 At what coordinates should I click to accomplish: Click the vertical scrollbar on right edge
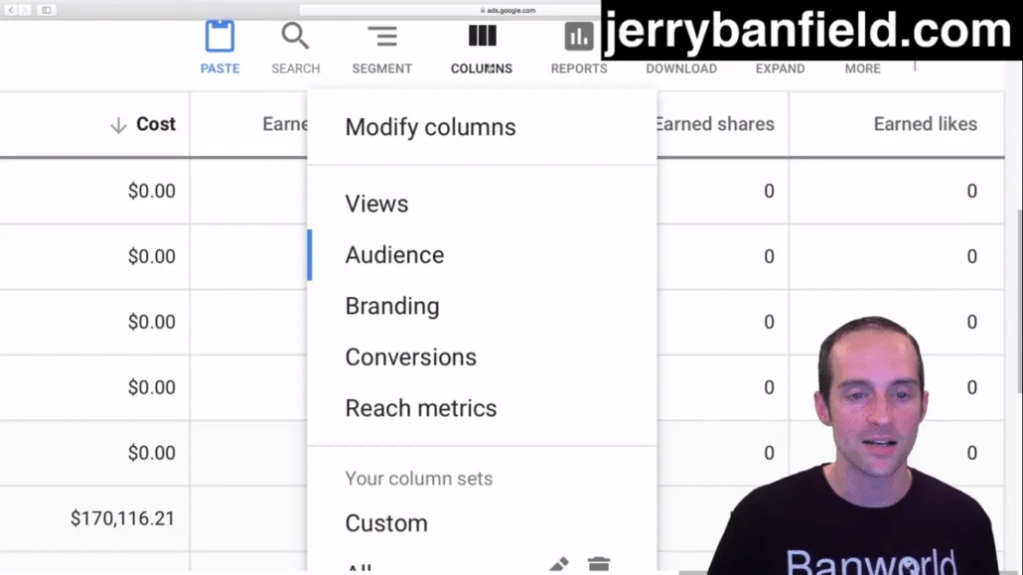tap(1019, 300)
